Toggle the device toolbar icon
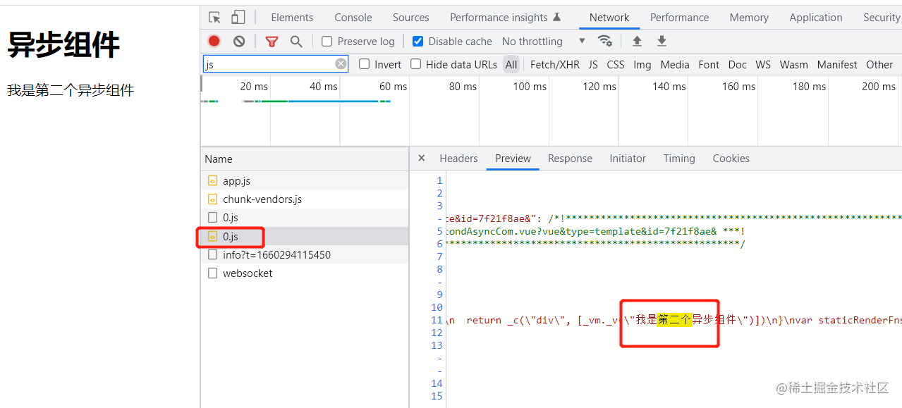The image size is (902, 408). (238, 18)
